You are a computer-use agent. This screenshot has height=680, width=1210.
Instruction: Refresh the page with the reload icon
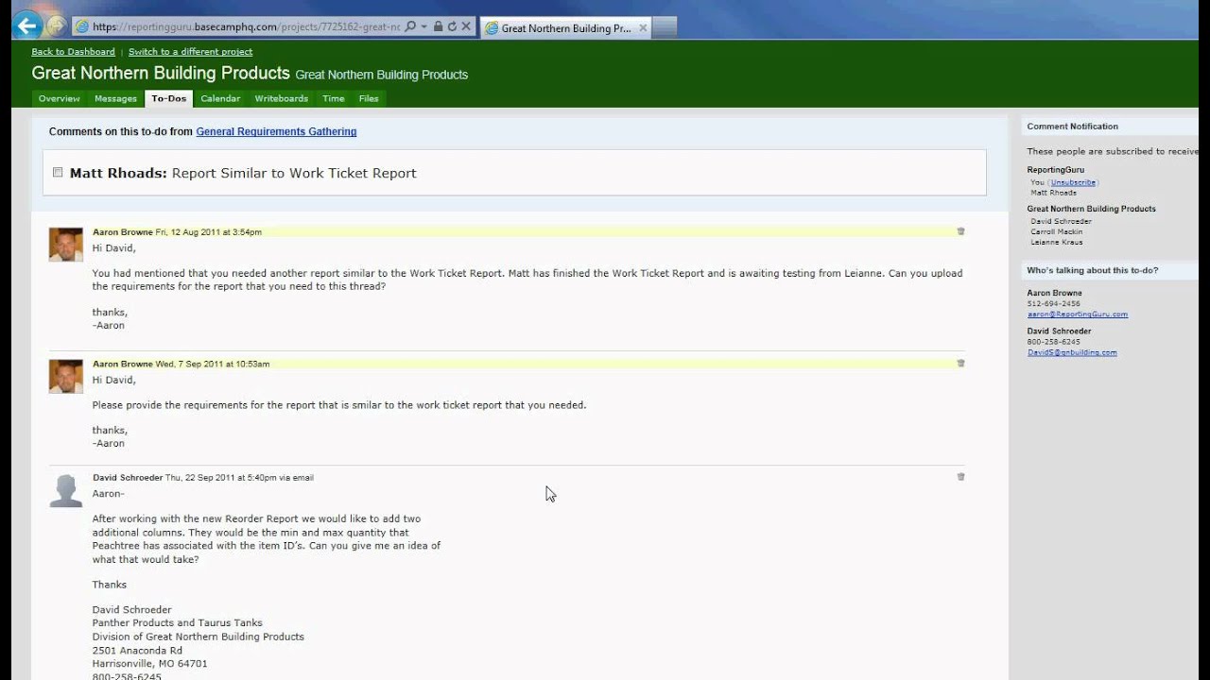452,27
